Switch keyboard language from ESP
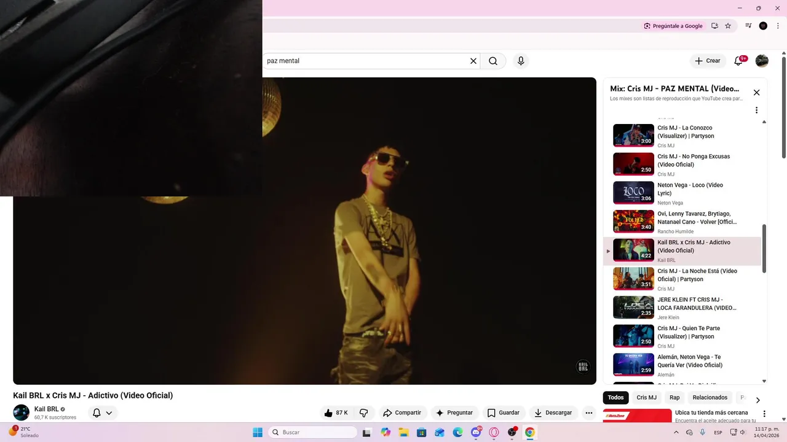The height and width of the screenshot is (442, 787). point(718,432)
